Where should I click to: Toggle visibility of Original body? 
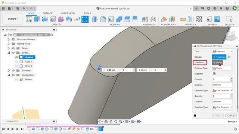click(x=16, y=57)
